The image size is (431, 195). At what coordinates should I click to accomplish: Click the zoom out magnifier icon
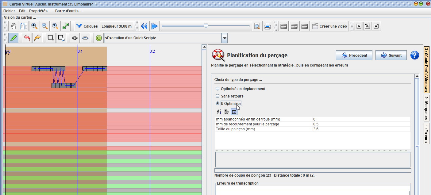click(x=45, y=26)
